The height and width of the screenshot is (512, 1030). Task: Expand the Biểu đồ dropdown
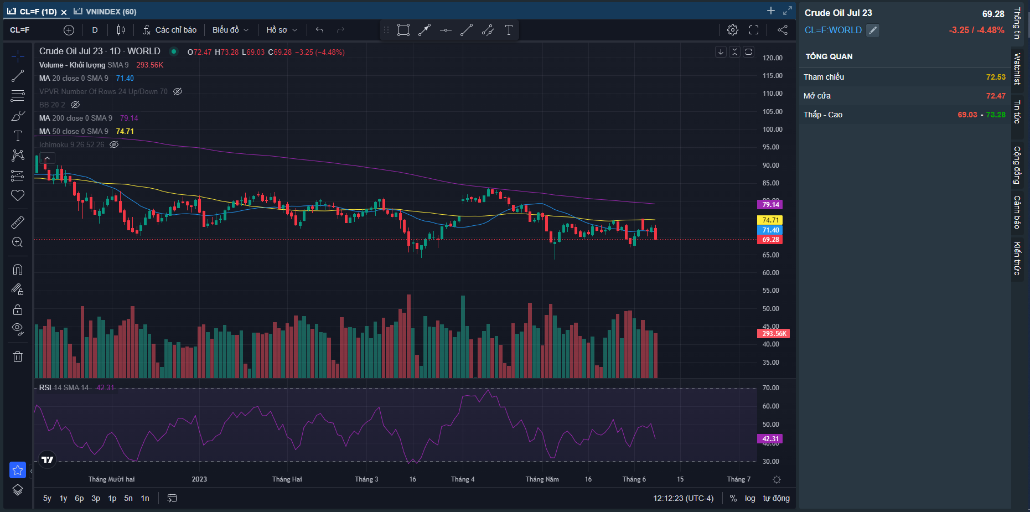pyautogui.click(x=230, y=30)
